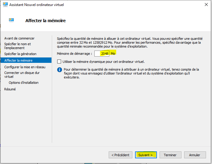Click the Terminer button
The width and height of the screenshot is (212, 164).
point(170,155)
